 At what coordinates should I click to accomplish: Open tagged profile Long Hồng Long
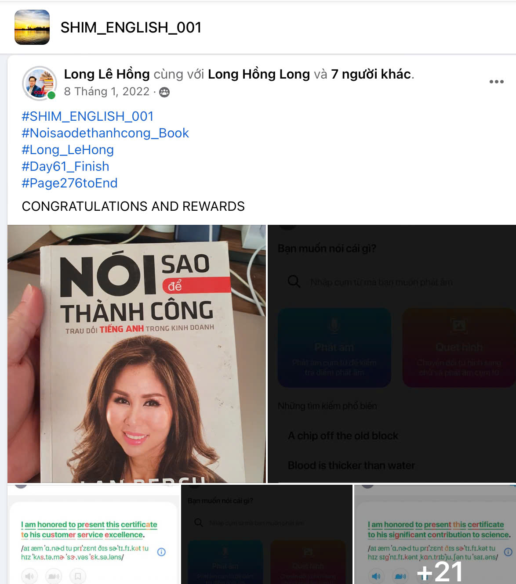[x=259, y=74]
